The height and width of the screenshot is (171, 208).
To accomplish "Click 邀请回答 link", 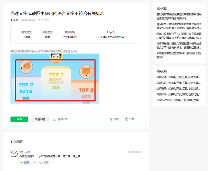I will [61, 119].
